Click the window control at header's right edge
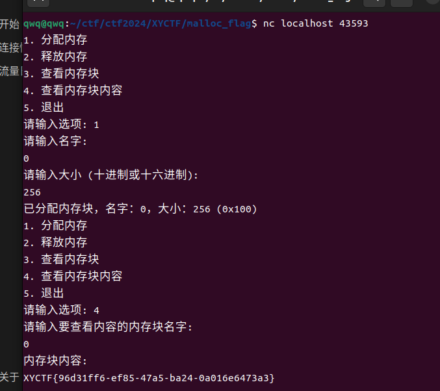Screen dimensions: 440x391 pyautogui.click(x=434, y=1)
